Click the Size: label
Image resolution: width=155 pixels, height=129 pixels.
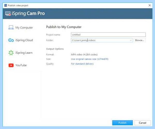click(x=49, y=59)
